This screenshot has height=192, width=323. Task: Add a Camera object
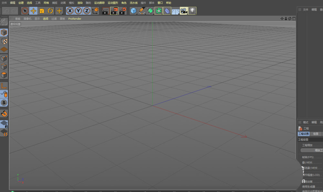(184, 11)
